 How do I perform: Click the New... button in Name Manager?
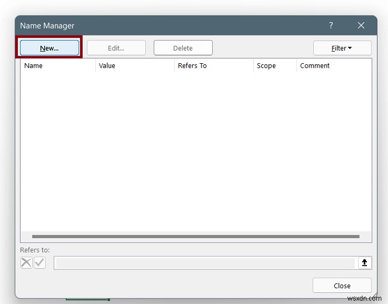point(49,48)
